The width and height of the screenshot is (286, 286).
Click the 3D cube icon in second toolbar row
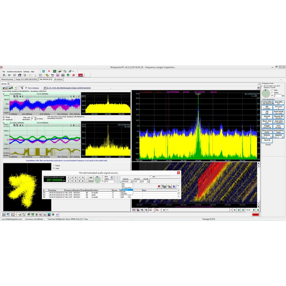(20, 75)
